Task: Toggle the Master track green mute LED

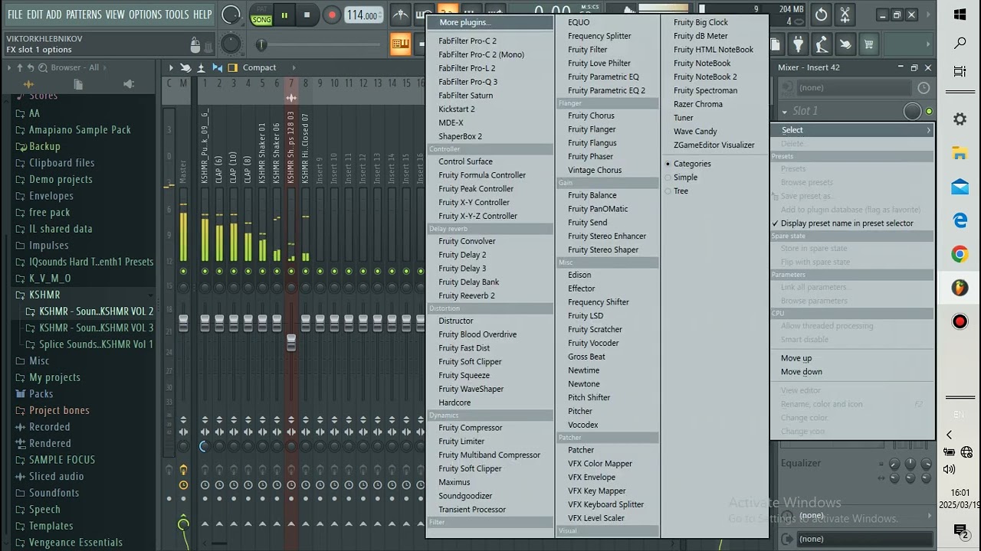Action: coord(183,272)
